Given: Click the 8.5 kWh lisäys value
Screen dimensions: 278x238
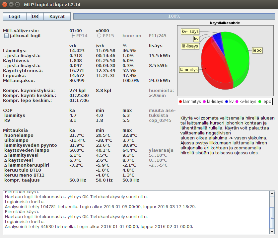Looking at the screenshot, I should 158,66.
